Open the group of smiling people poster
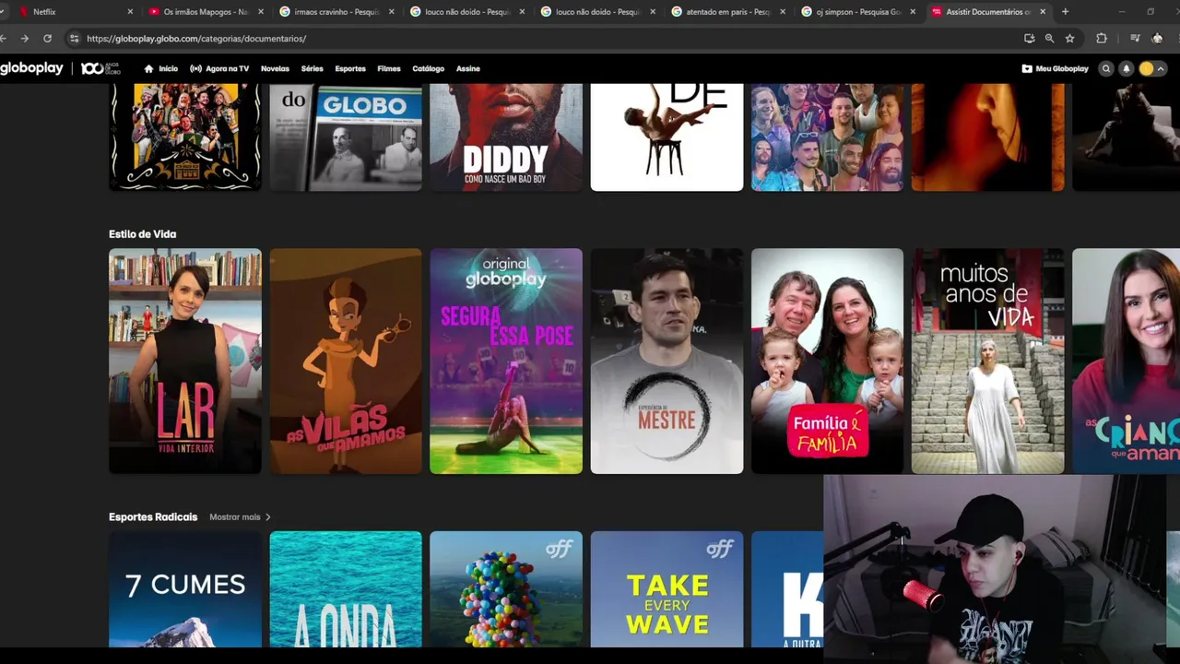 827,137
